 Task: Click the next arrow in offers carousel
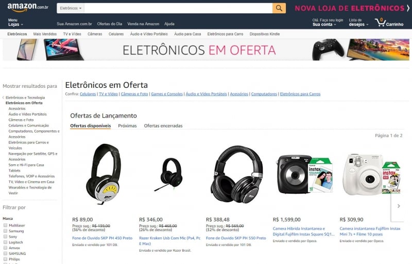coord(399,206)
